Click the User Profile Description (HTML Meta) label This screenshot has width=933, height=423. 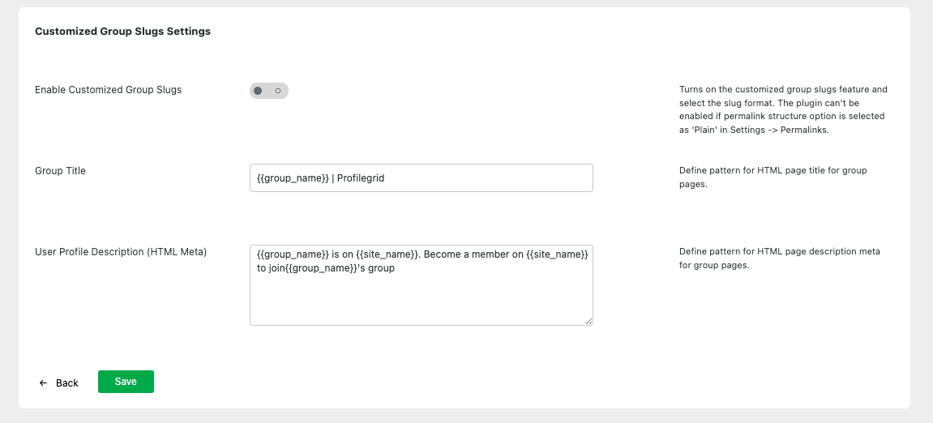tap(121, 252)
